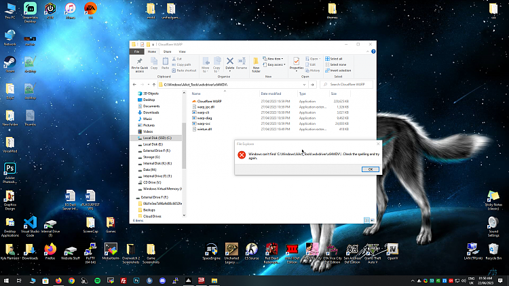Click the Delete icon in the ribbon

pyautogui.click(x=230, y=63)
